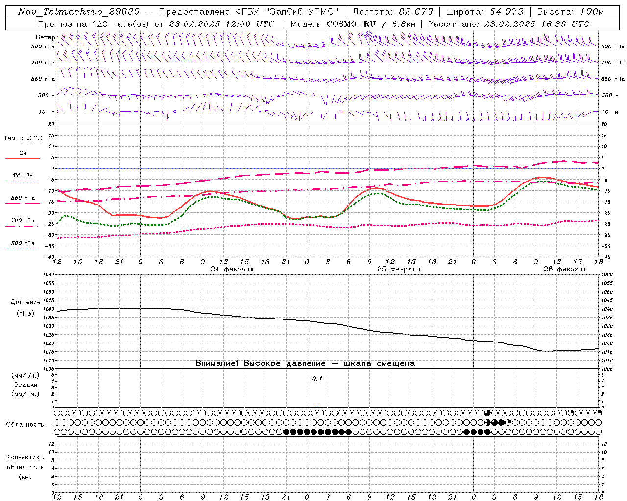The image size is (627, 501).
Task: Click the Высота: 100м label
Action: (571, 12)
